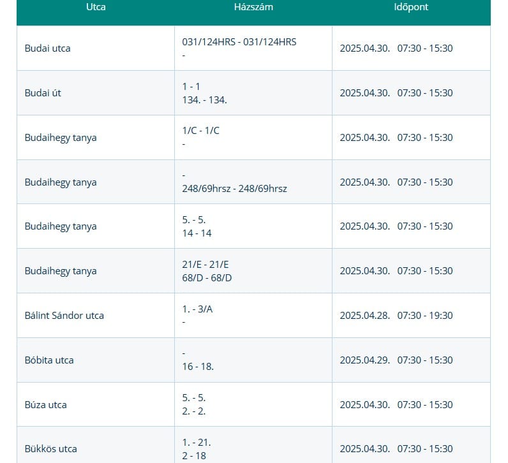Screen dimensions: 508x463
Task: Click the Utca column header
Action: [96, 7]
